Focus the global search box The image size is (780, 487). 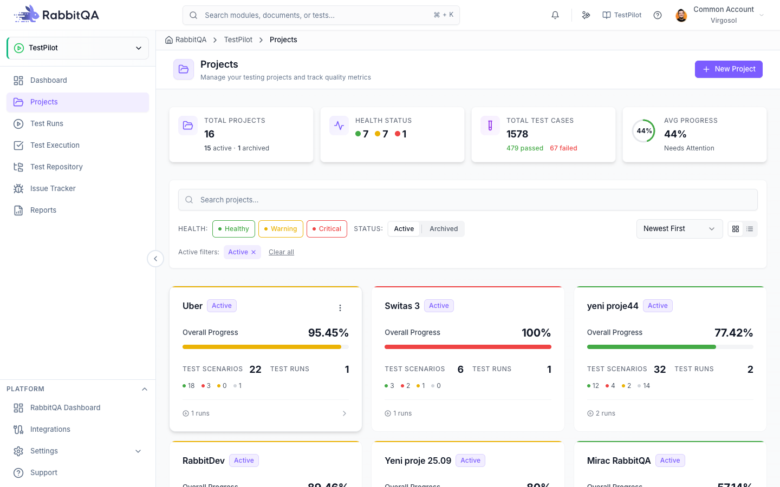click(321, 15)
